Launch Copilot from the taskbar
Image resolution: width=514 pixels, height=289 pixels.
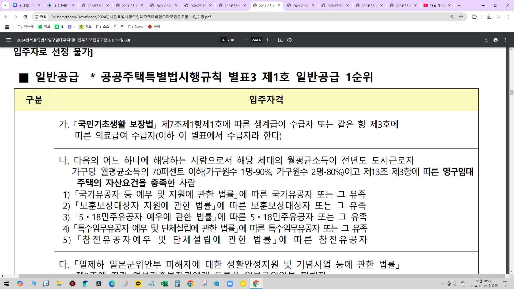tap(20, 284)
